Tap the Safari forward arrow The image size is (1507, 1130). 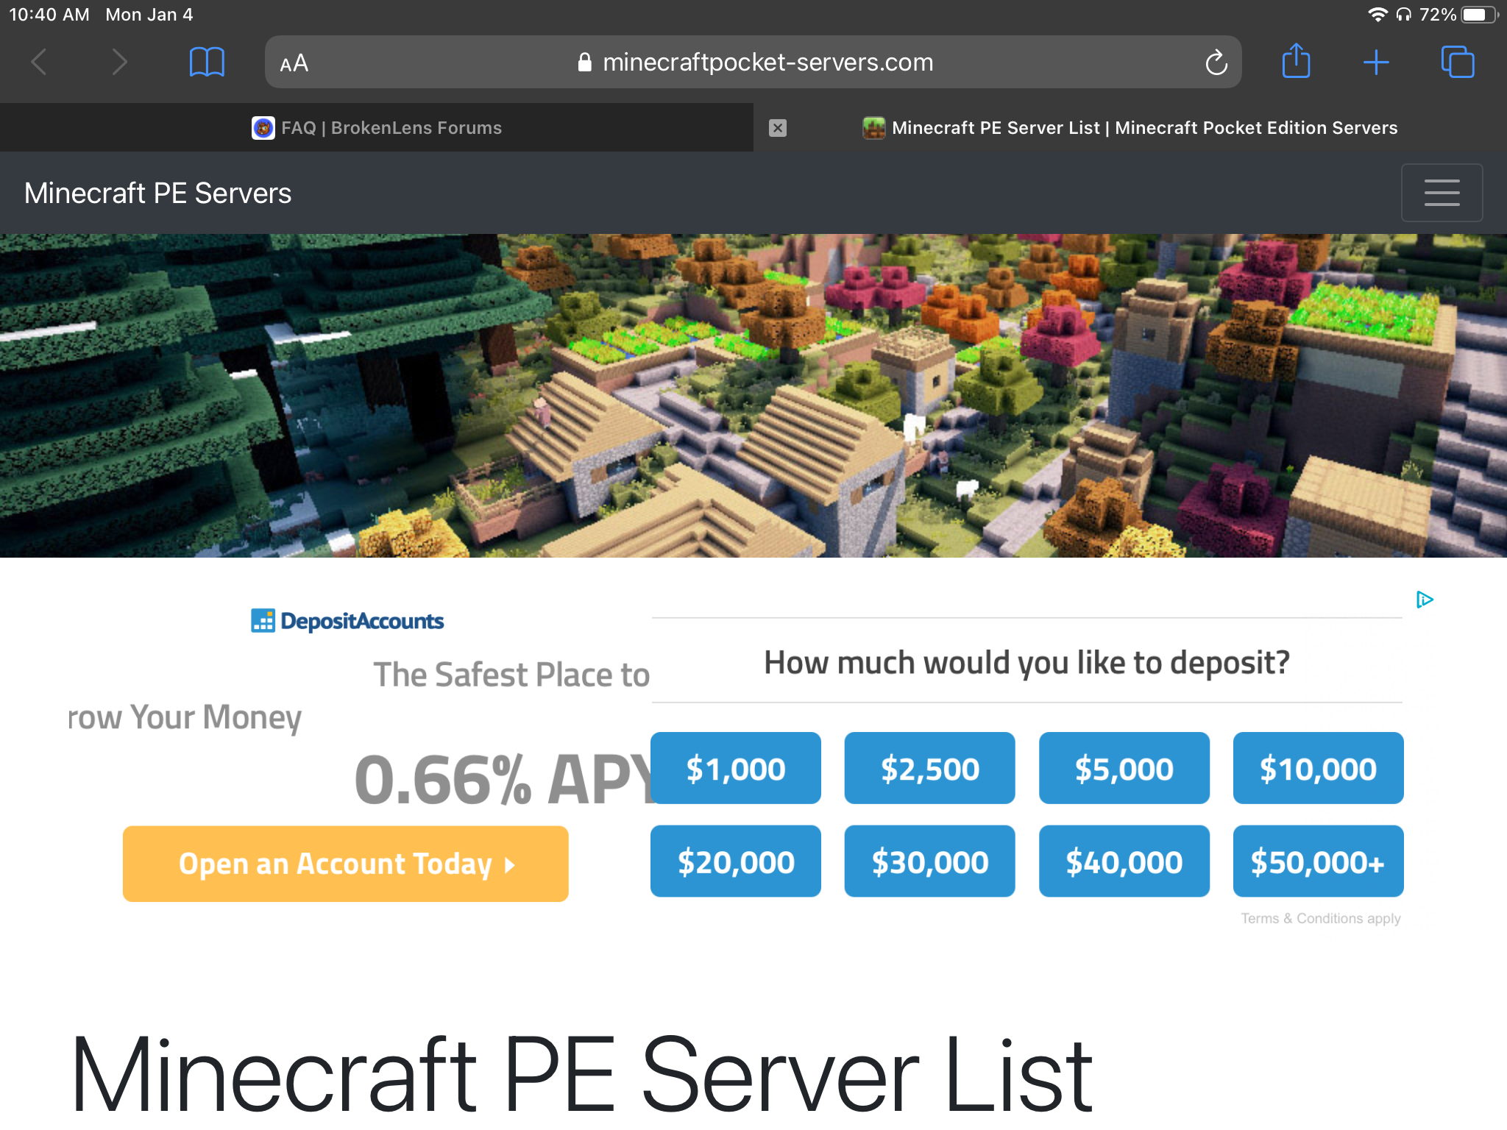[x=119, y=63]
